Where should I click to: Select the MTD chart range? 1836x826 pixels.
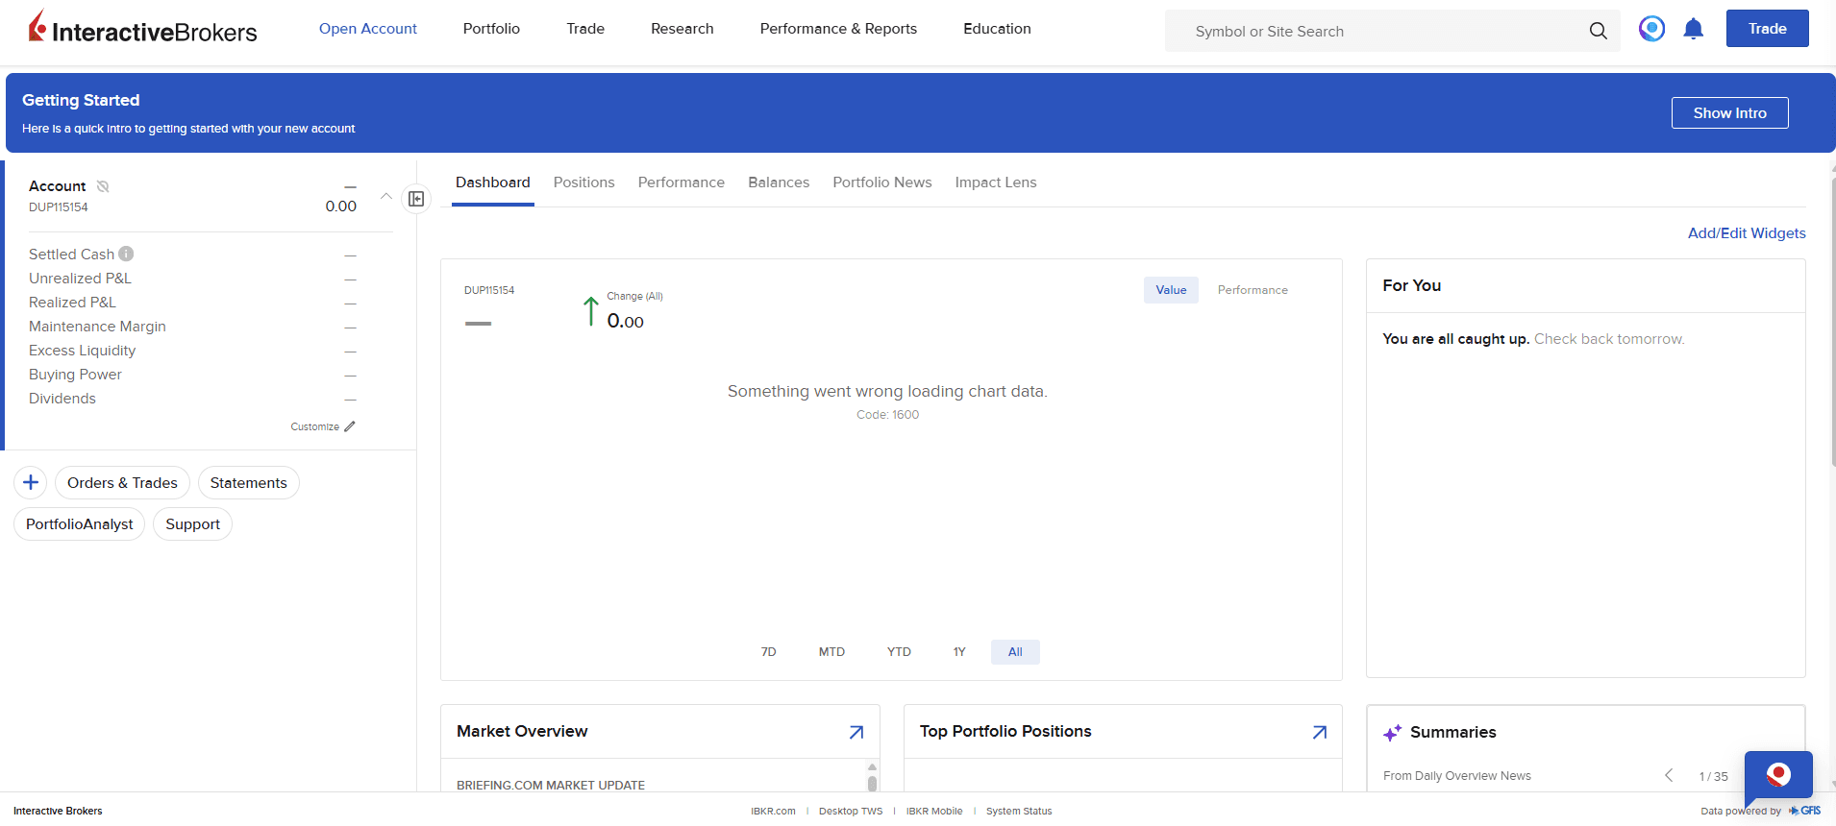click(x=831, y=652)
